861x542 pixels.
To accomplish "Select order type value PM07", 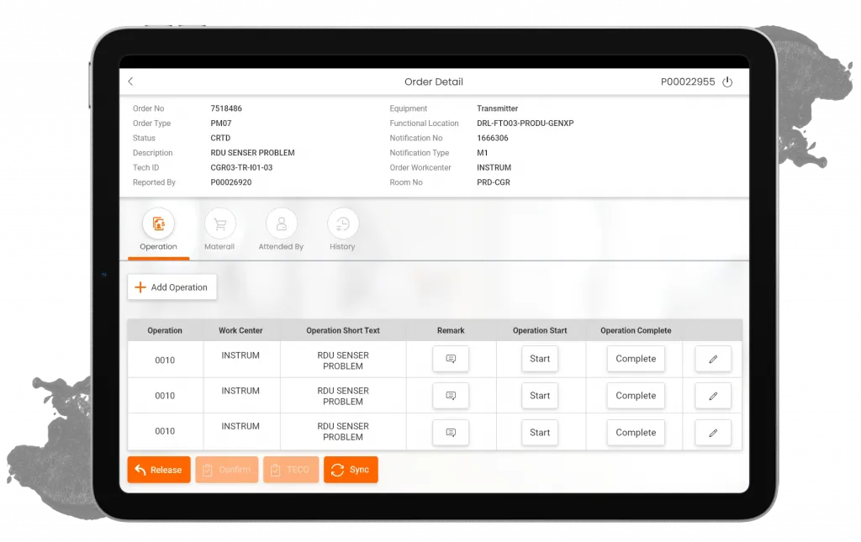I will point(221,124).
